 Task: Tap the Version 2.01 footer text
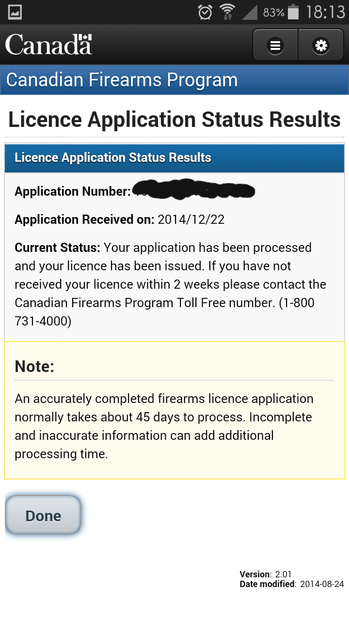[266, 574]
